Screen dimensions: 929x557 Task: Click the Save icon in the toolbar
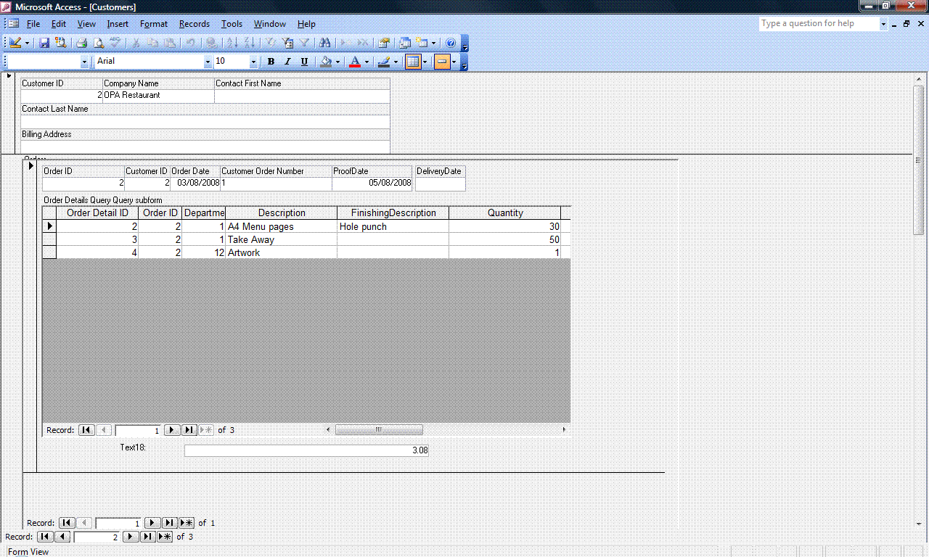coord(44,43)
